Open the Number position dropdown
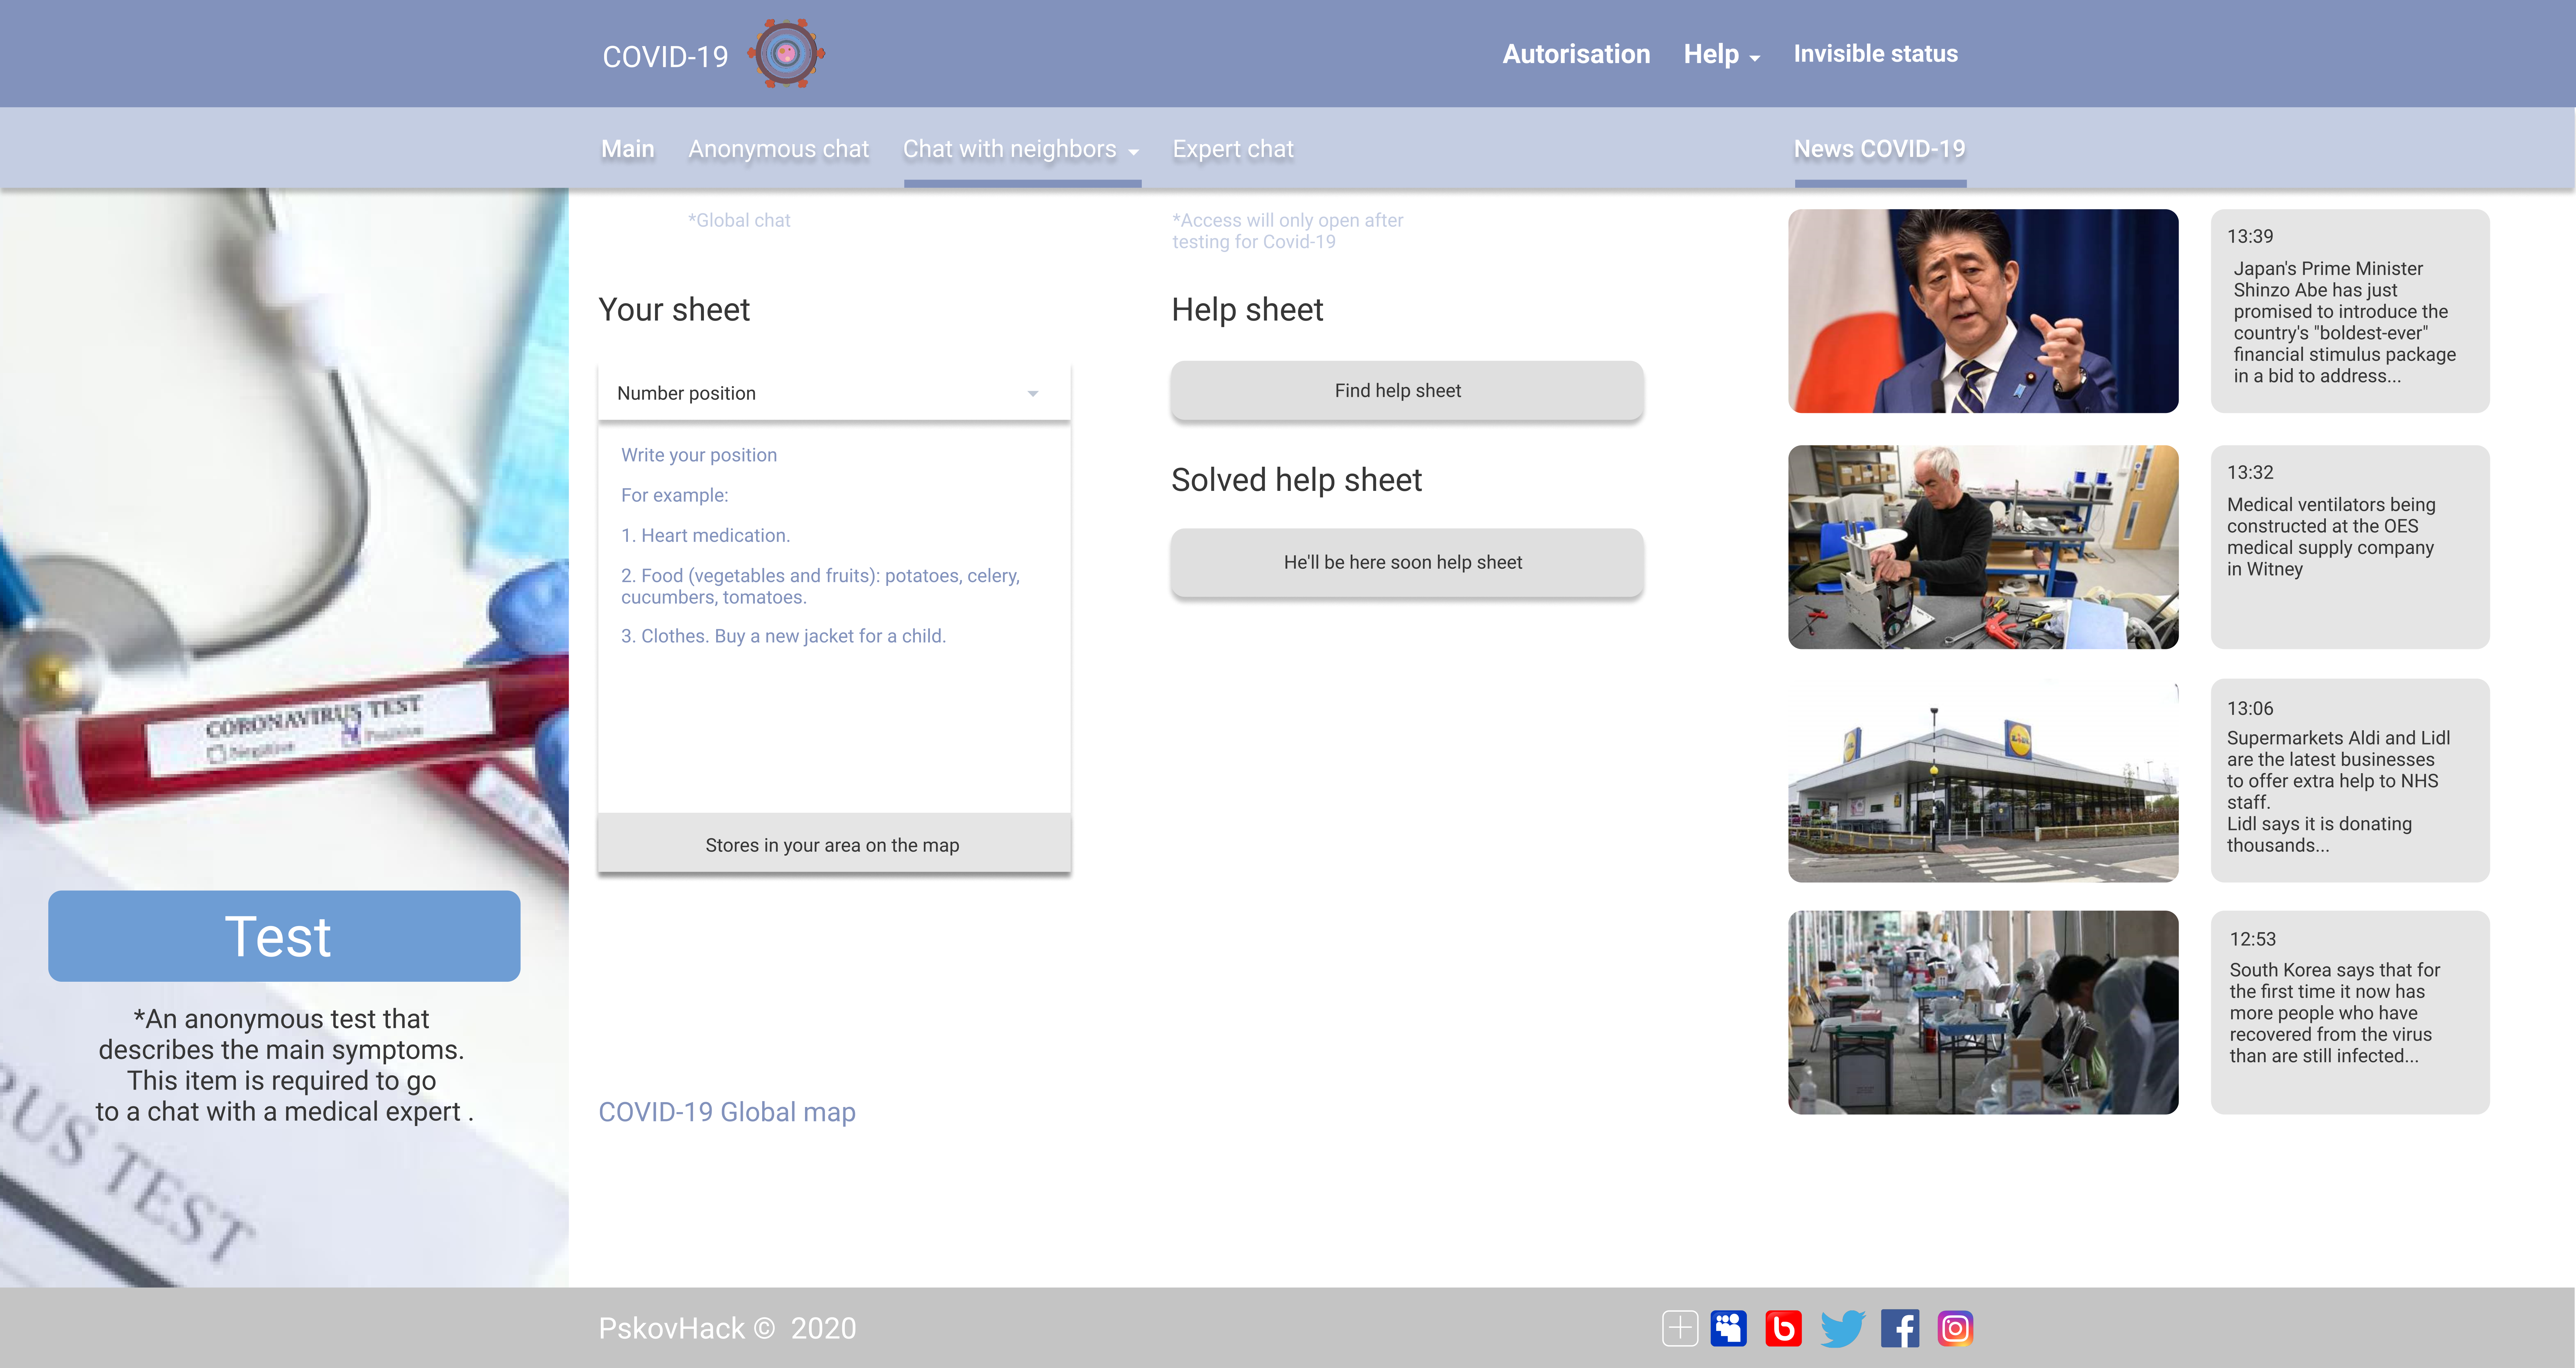This screenshot has height=1368, width=2576. (833, 393)
